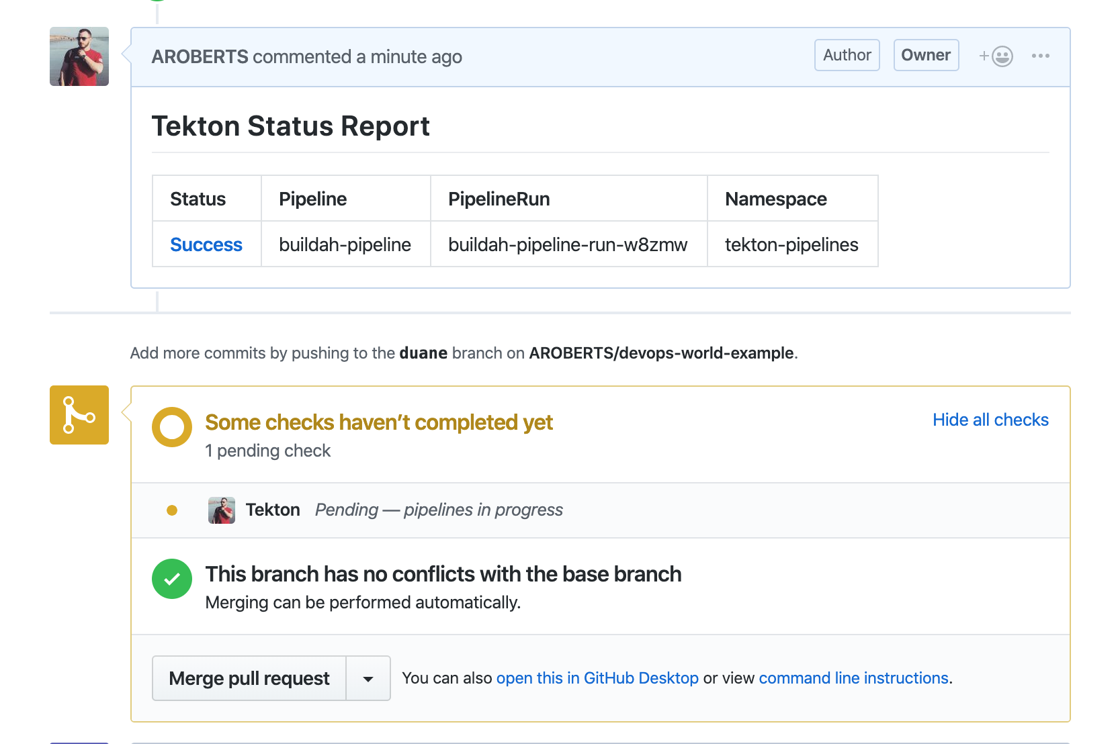Screen dimensions: 1118x744
Task: Click the 'a minute ago' timestamp
Action: click(408, 56)
